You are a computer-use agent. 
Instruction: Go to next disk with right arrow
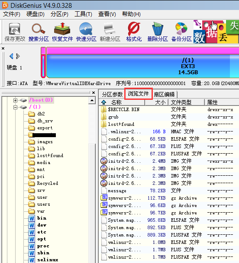coord(18,56)
